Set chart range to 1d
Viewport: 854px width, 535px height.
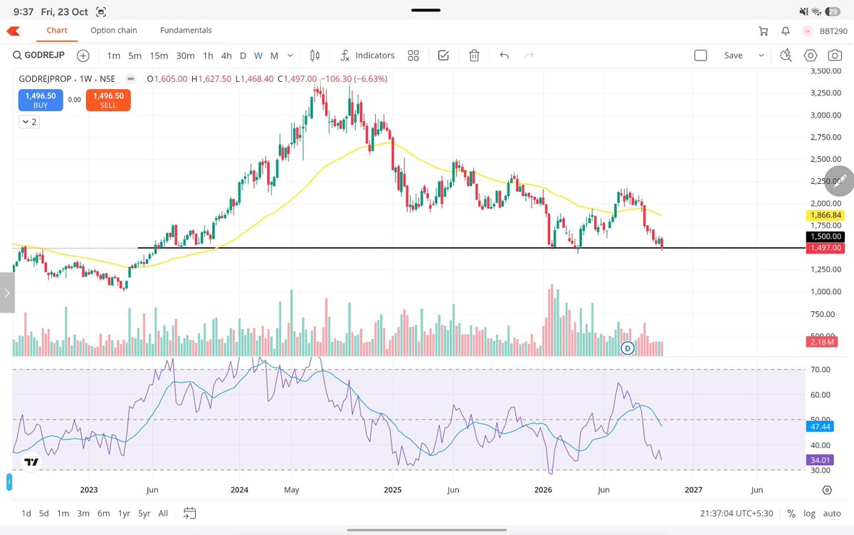click(26, 514)
